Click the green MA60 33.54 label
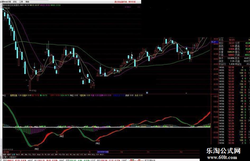 pos(56,5)
